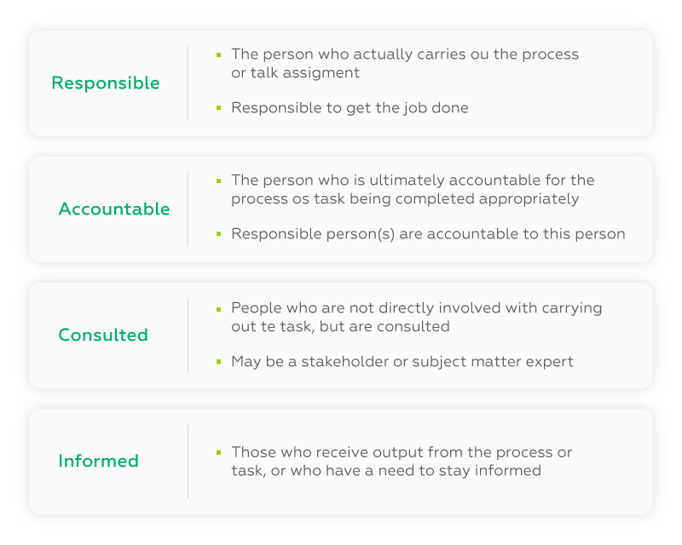Image resolution: width=682 pixels, height=545 pixels.
Task: Click text 'task, or who have a need to stay informed'
Action: coord(386,471)
